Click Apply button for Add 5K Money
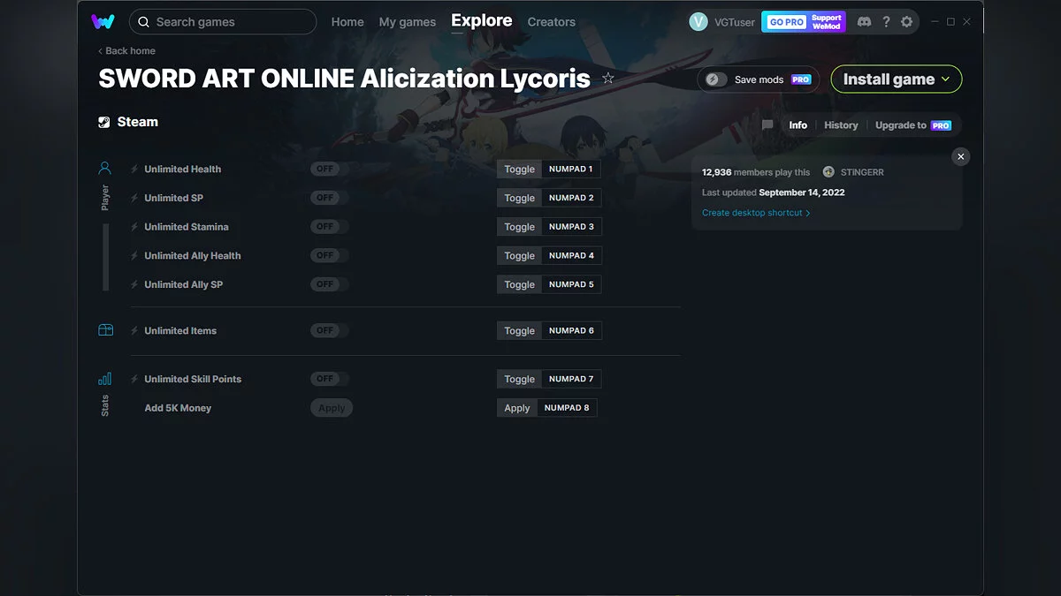This screenshot has width=1061, height=596. [x=332, y=408]
